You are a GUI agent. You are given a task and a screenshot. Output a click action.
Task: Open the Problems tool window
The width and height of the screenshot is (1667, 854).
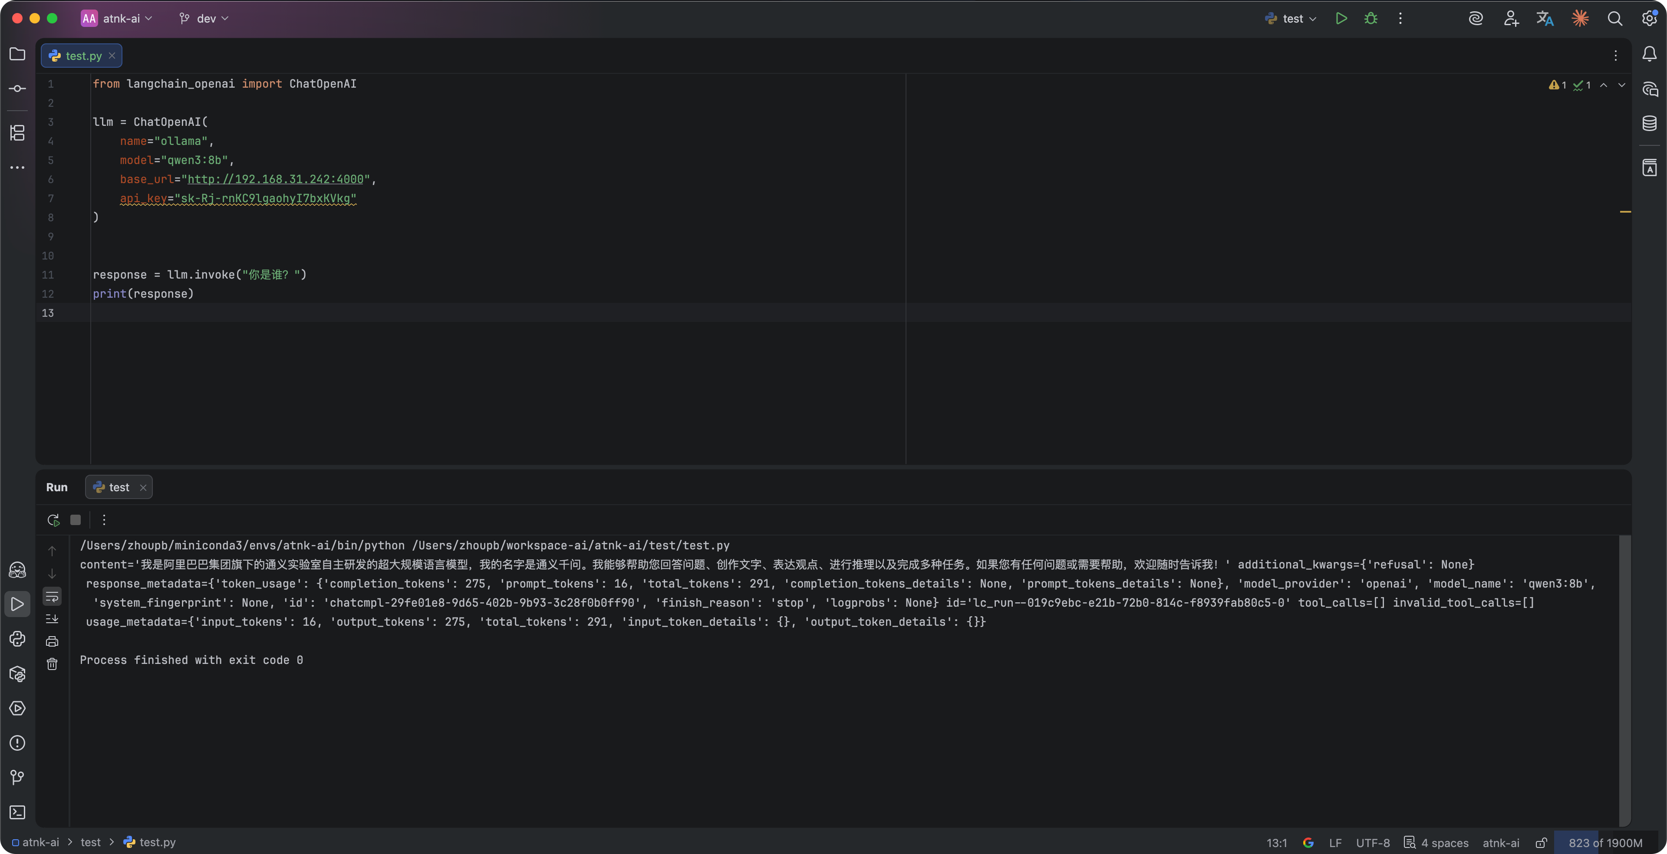pyautogui.click(x=17, y=743)
